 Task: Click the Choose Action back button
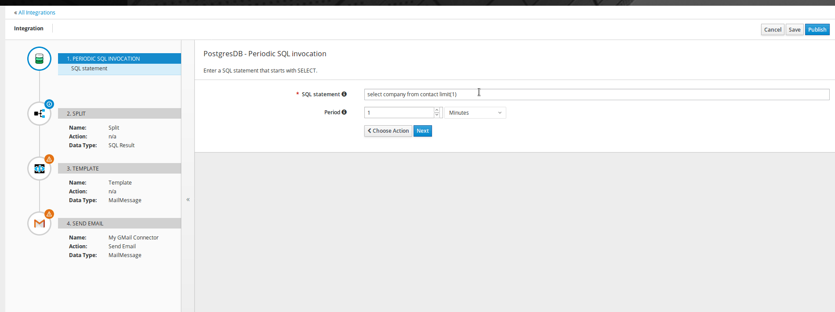[x=388, y=131]
